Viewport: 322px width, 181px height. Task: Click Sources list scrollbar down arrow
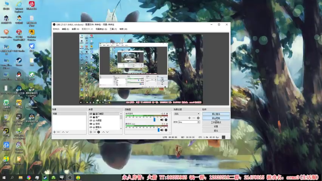(121, 128)
